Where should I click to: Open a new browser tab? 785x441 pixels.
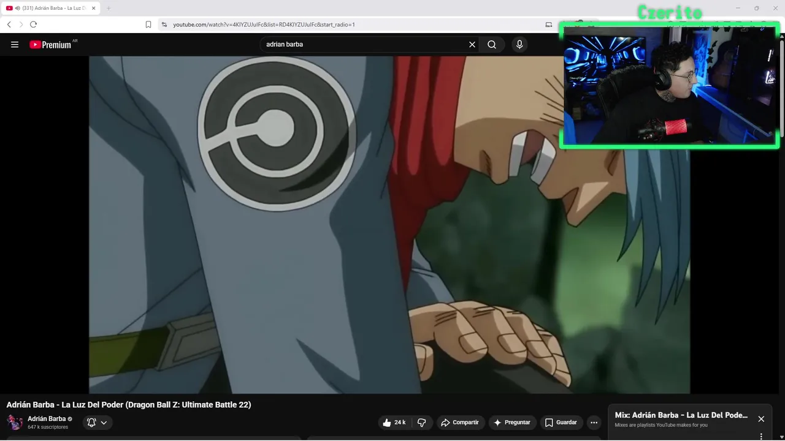click(x=109, y=8)
